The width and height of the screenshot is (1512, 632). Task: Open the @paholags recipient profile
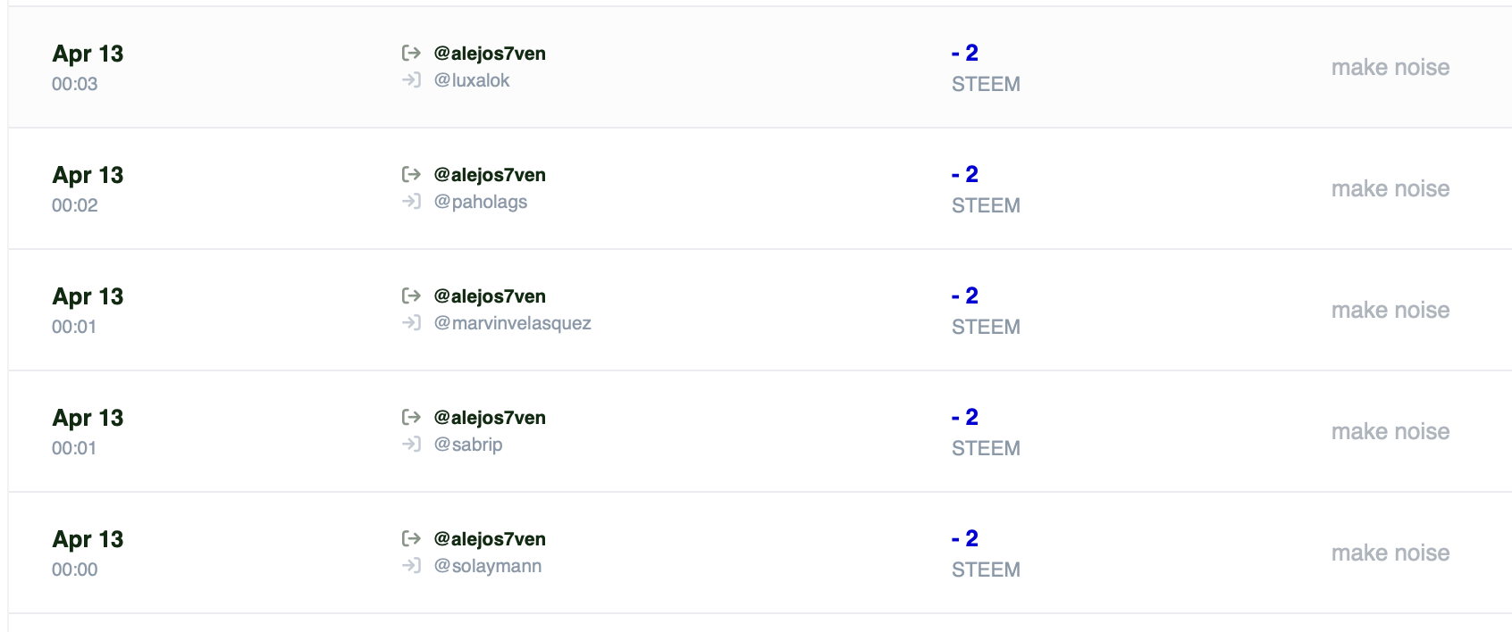click(481, 202)
